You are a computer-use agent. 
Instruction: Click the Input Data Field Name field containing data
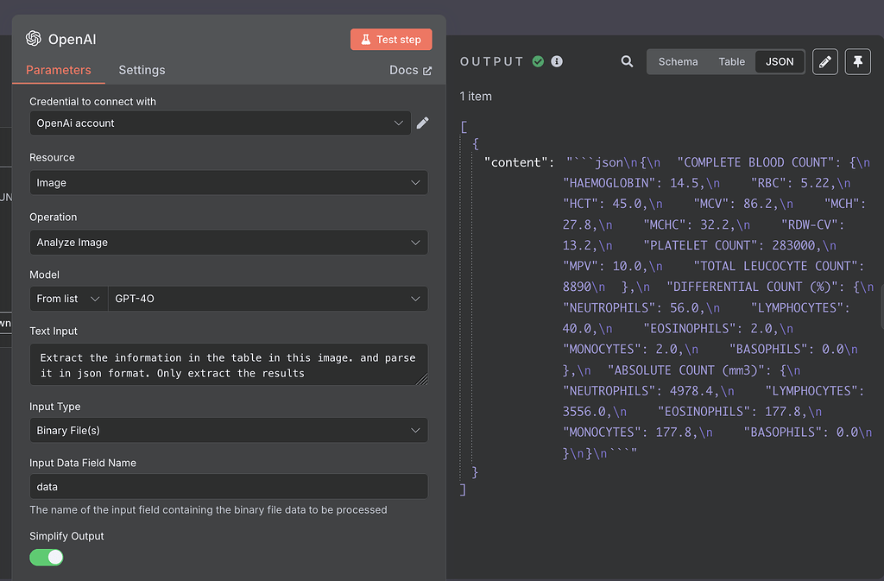pyautogui.click(x=229, y=486)
